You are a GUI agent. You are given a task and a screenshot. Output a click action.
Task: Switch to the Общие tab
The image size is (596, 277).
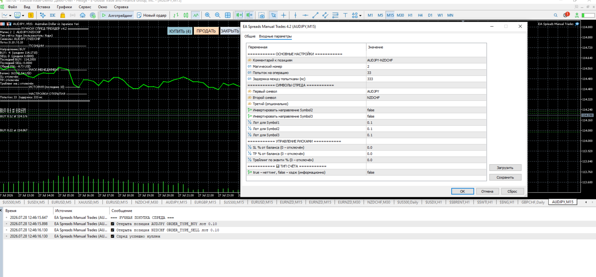[250, 36]
